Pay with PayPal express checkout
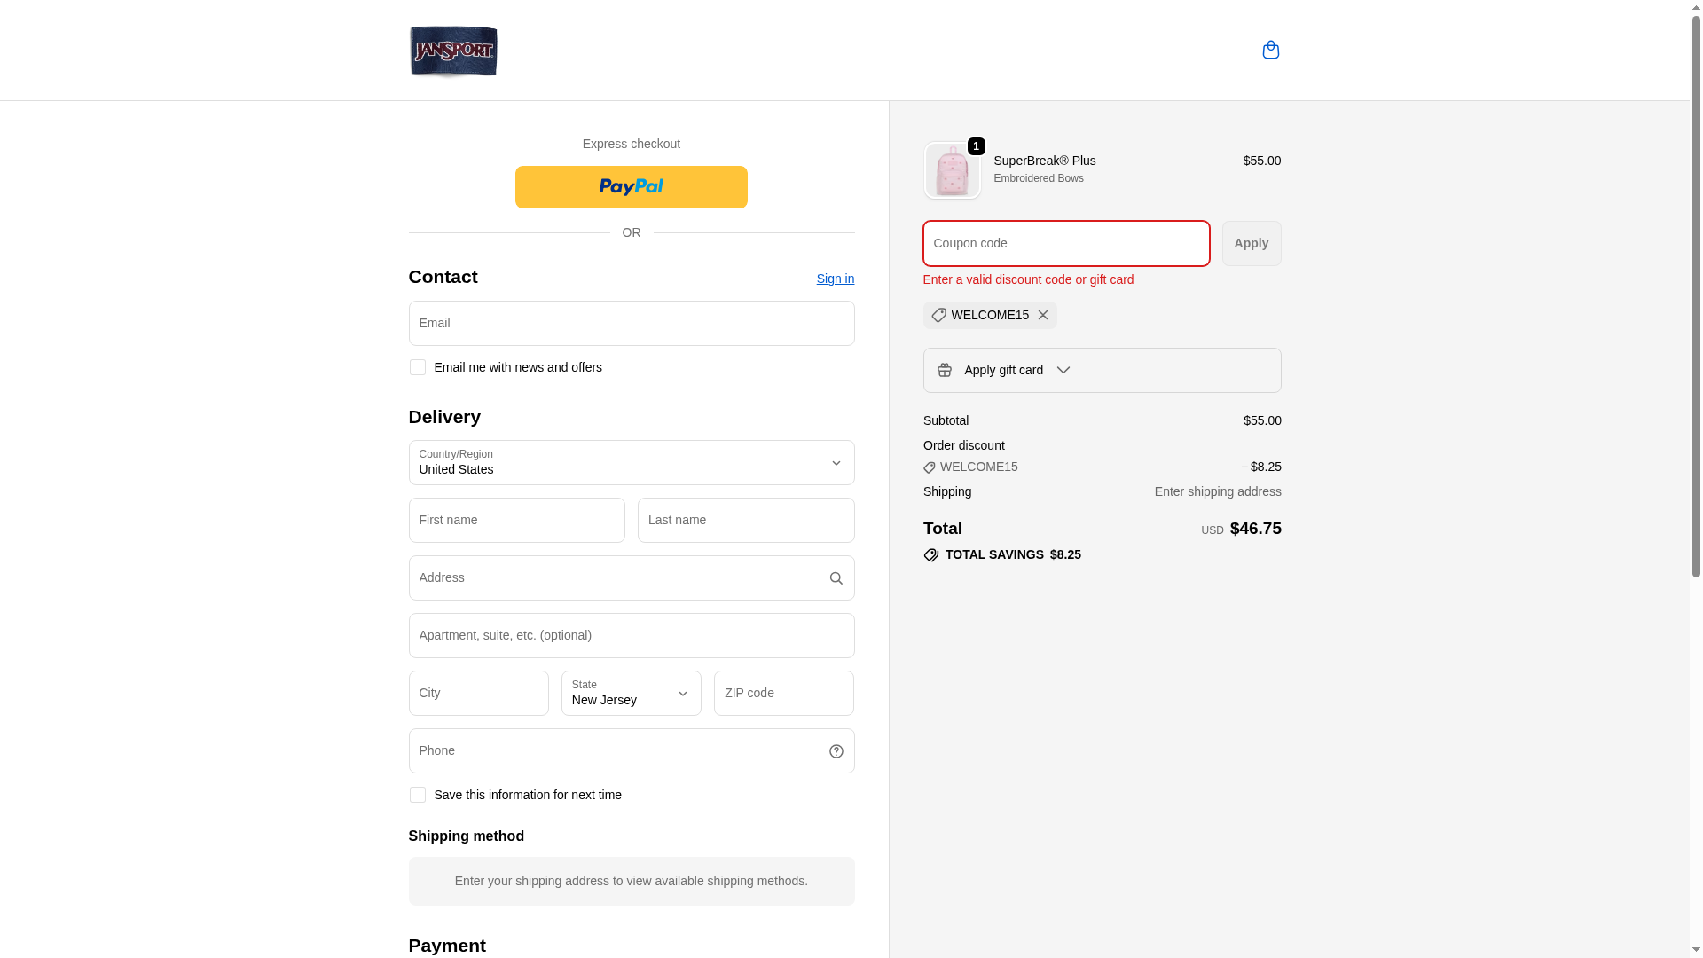This screenshot has width=1703, height=958. coord(631,187)
